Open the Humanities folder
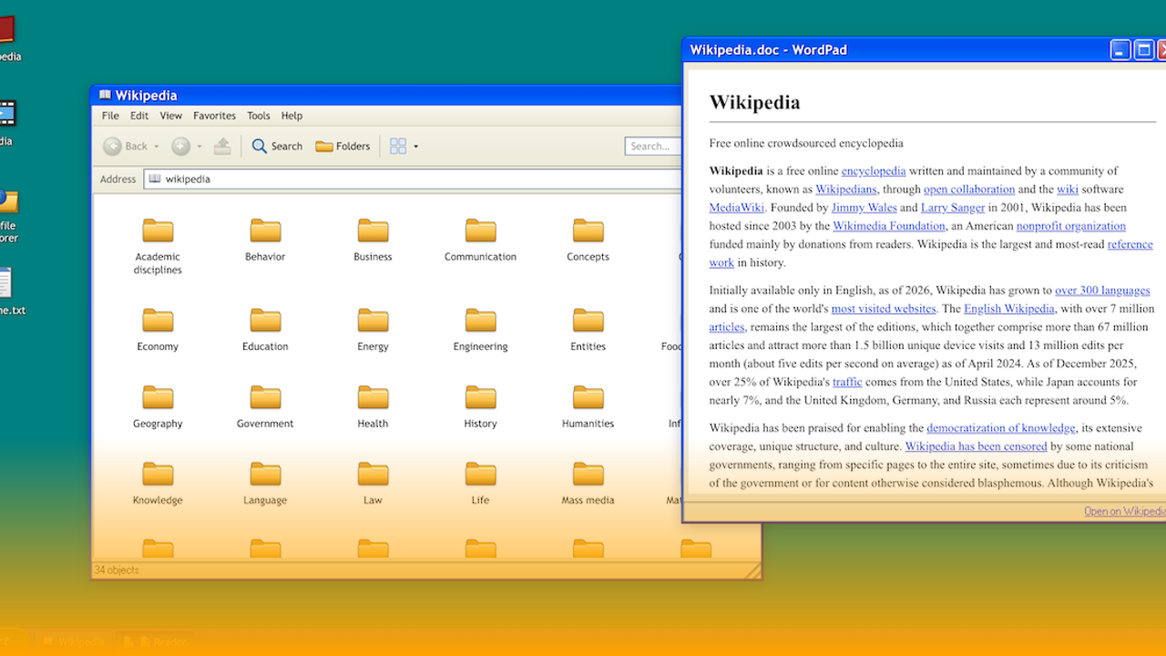Screen dimensions: 1166x656 pyautogui.click(x=588, y=406)
